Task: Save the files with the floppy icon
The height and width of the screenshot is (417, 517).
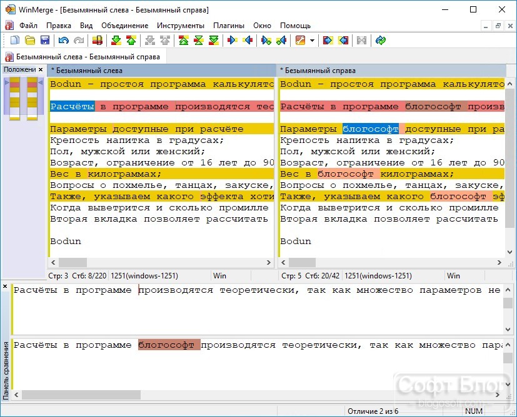Action: (45, 41)
